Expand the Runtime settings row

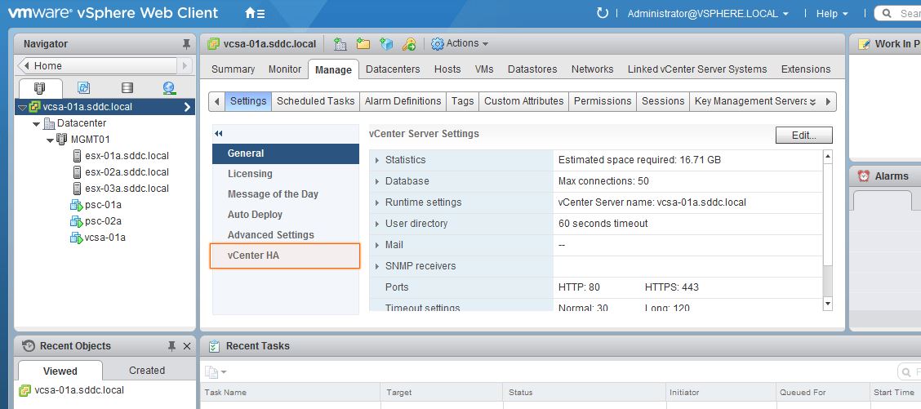pyautogui.click(x=377, y=202)
